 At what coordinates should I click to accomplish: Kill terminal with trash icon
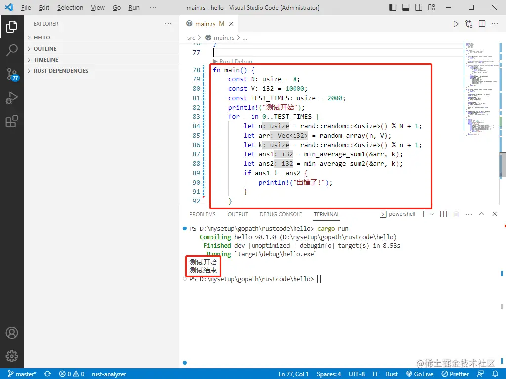456,214
